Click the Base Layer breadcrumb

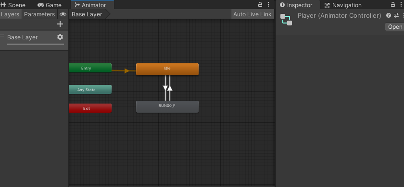coord(87,14)
